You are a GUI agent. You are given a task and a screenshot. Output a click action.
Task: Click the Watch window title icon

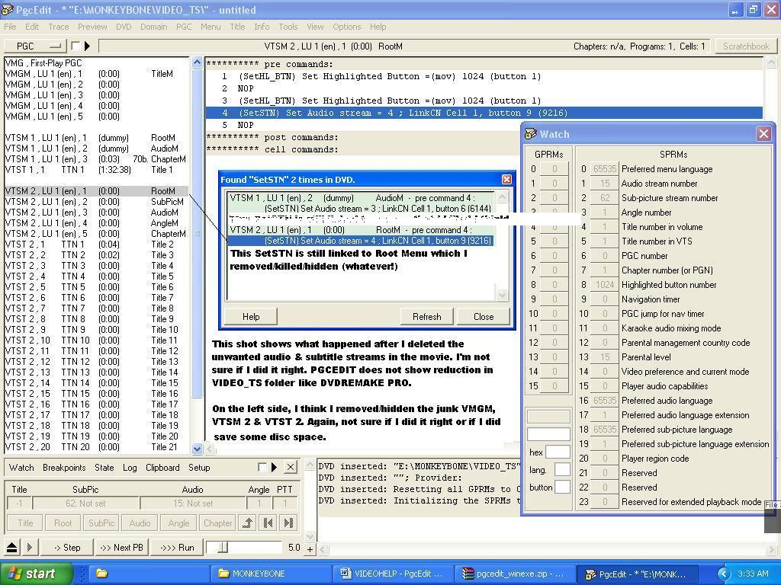tap(532, 134)
